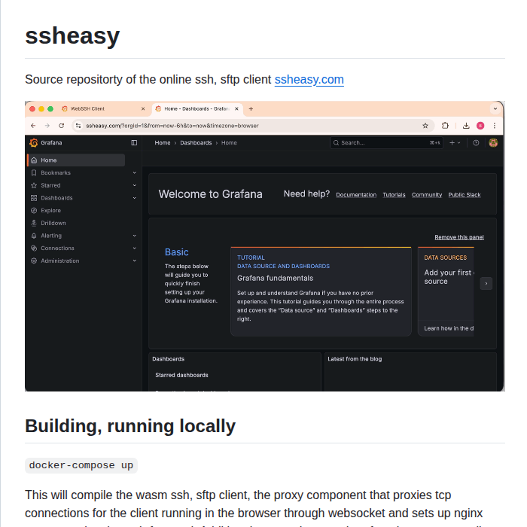
Task: Click the Connections icon
Action: click(x=34, y=248)
